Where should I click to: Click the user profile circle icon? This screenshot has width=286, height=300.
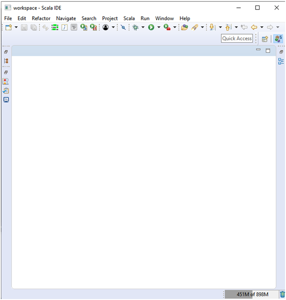pyautogui.click(x=106, y=27)
